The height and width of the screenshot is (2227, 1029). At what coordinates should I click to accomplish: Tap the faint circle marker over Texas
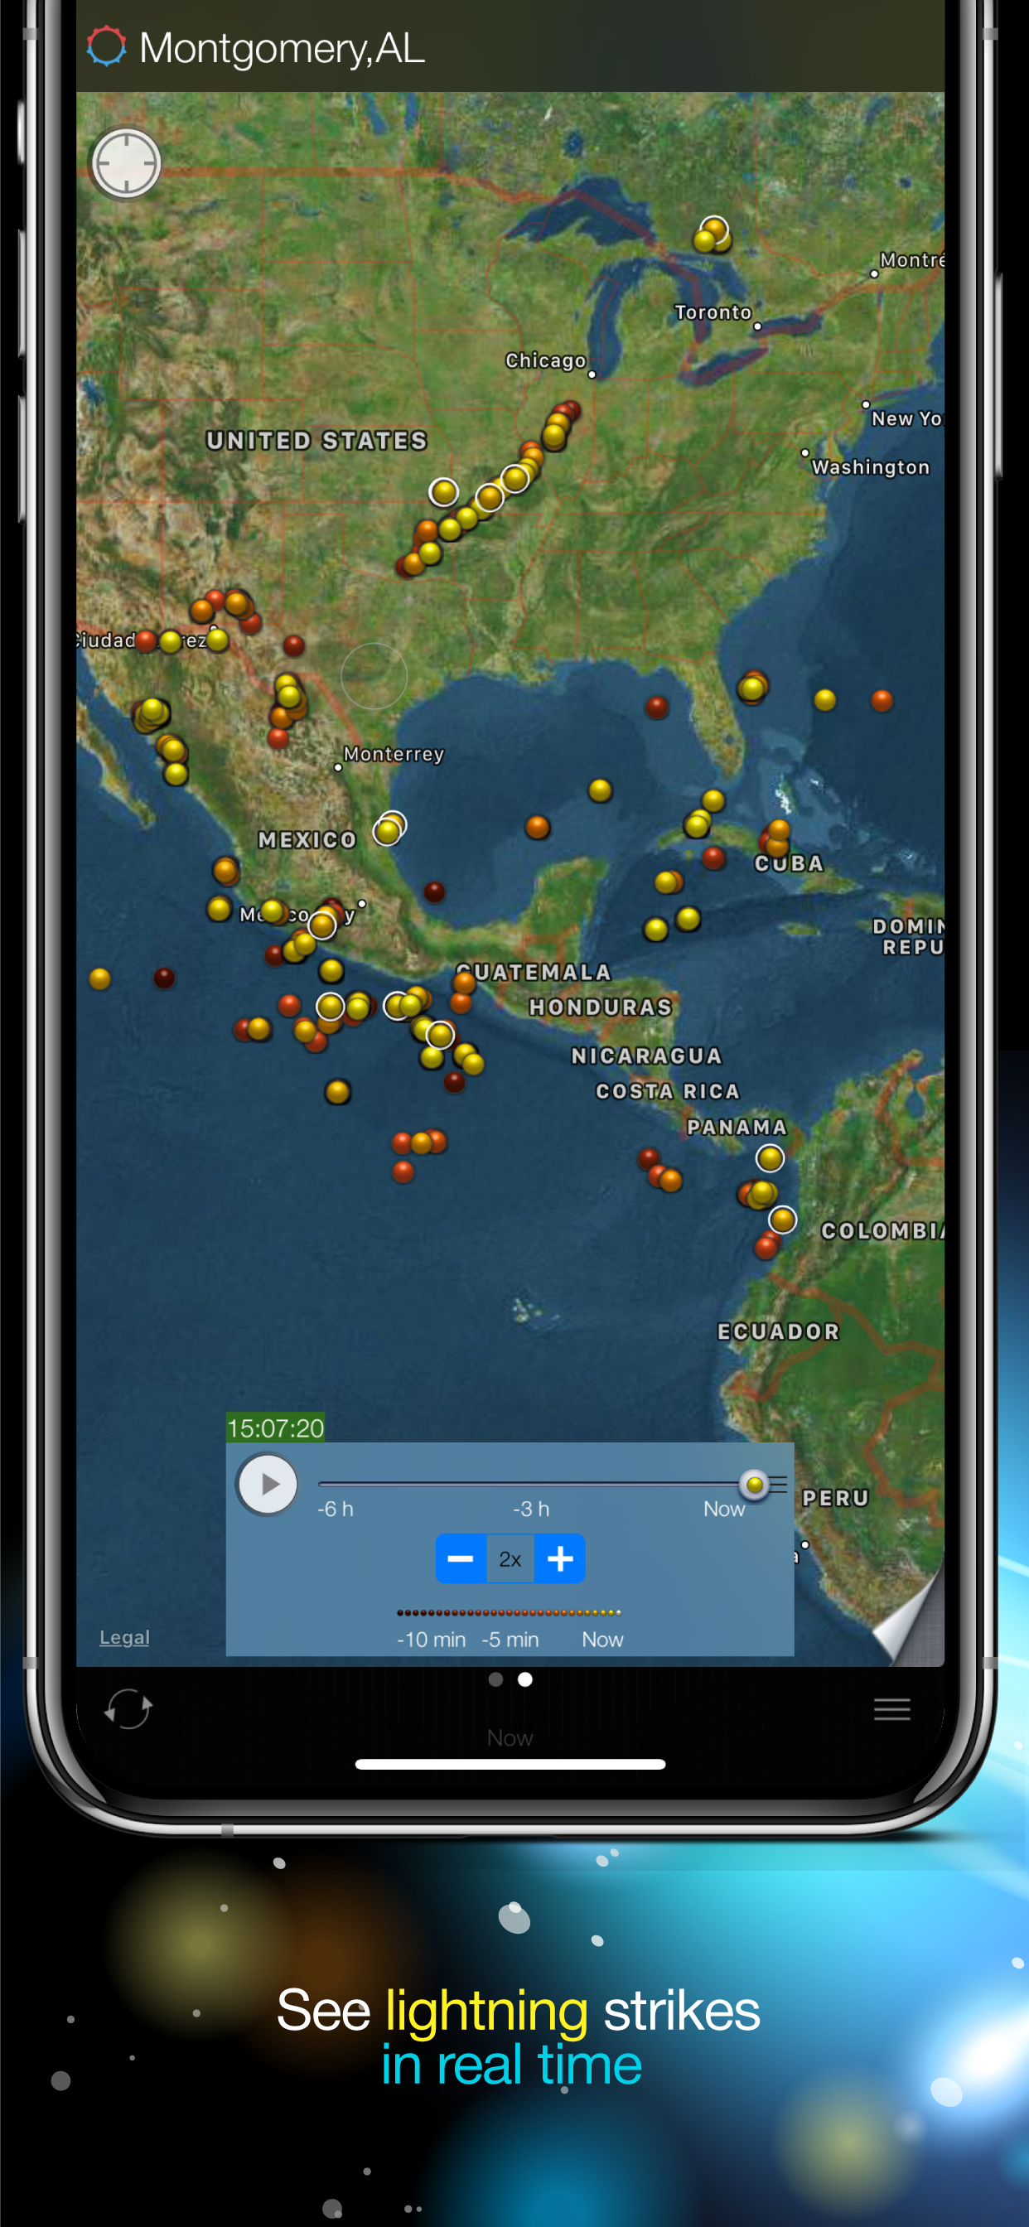point(374,676)
